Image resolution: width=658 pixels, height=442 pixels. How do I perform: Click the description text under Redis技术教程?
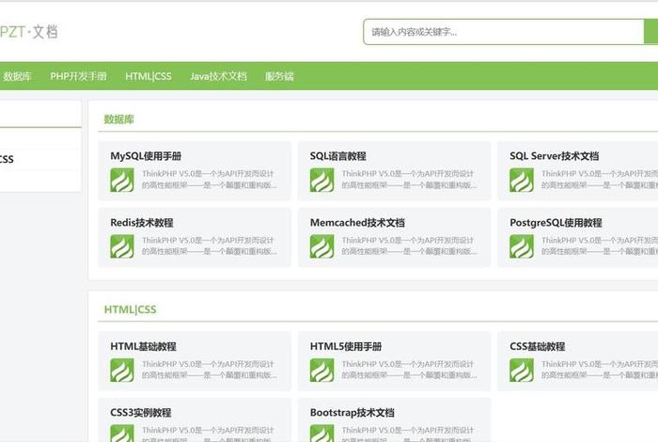pyautogui.click(x=209, y=245)
